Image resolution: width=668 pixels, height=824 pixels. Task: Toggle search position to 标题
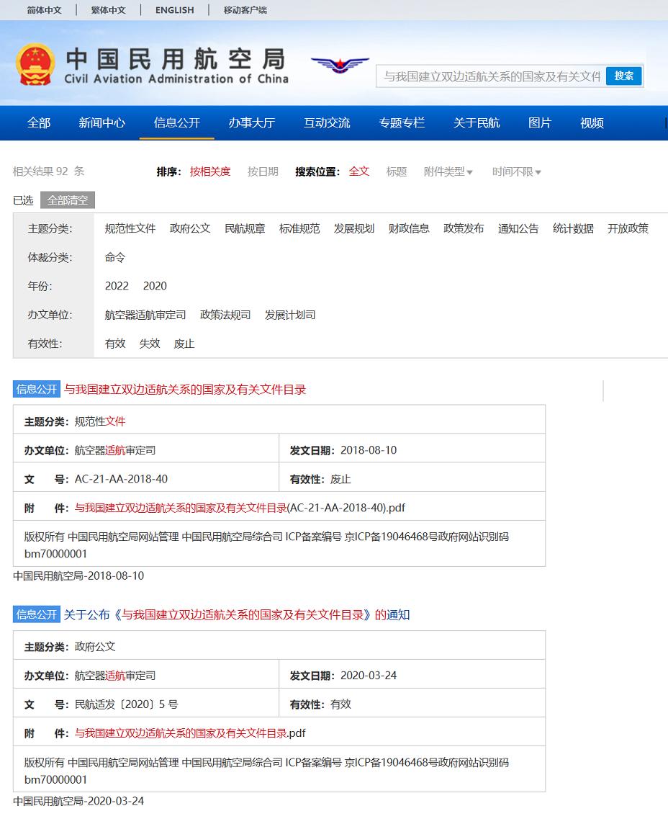pos(397,172)
